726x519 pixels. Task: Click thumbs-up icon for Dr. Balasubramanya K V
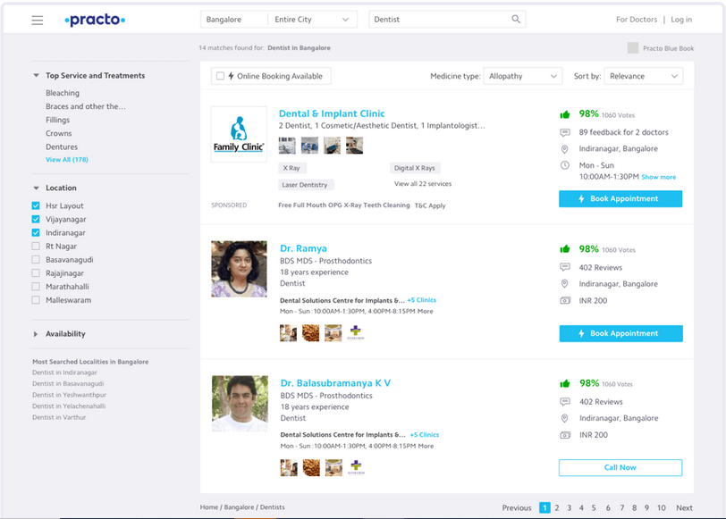[565, 383]
